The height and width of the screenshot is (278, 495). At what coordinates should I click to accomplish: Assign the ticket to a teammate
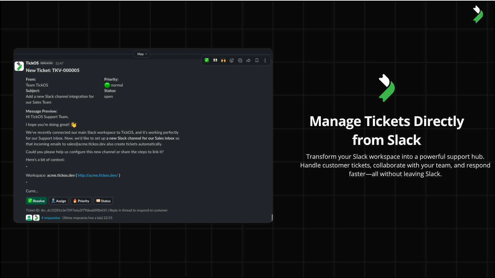tap(58, 201)
